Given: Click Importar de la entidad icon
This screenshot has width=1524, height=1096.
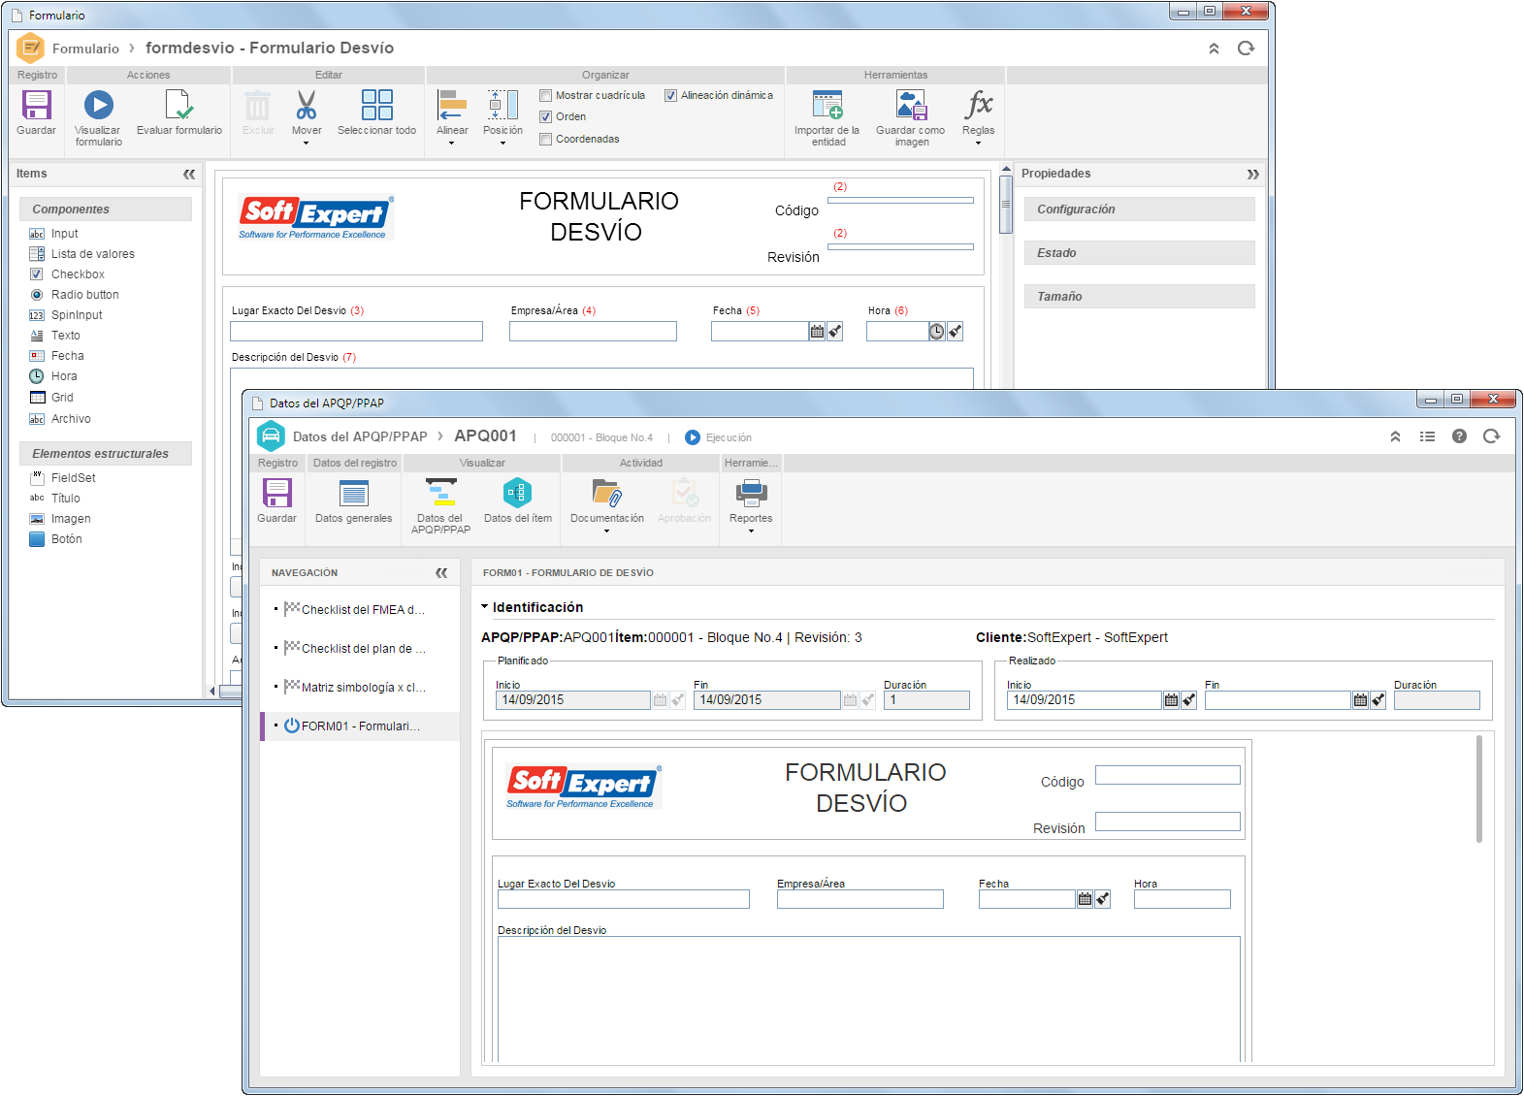Looking at the screenshot, I should pyautogui.click(x=827, y=105).
